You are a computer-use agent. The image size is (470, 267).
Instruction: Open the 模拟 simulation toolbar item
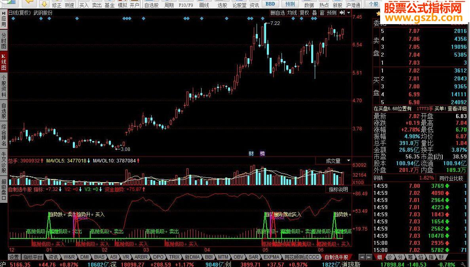coord(122,5)
